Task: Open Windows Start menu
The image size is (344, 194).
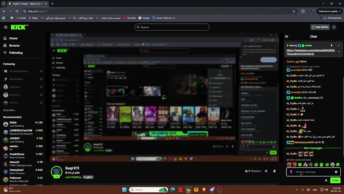Action: pyautogui.click(x=124, y=190)
